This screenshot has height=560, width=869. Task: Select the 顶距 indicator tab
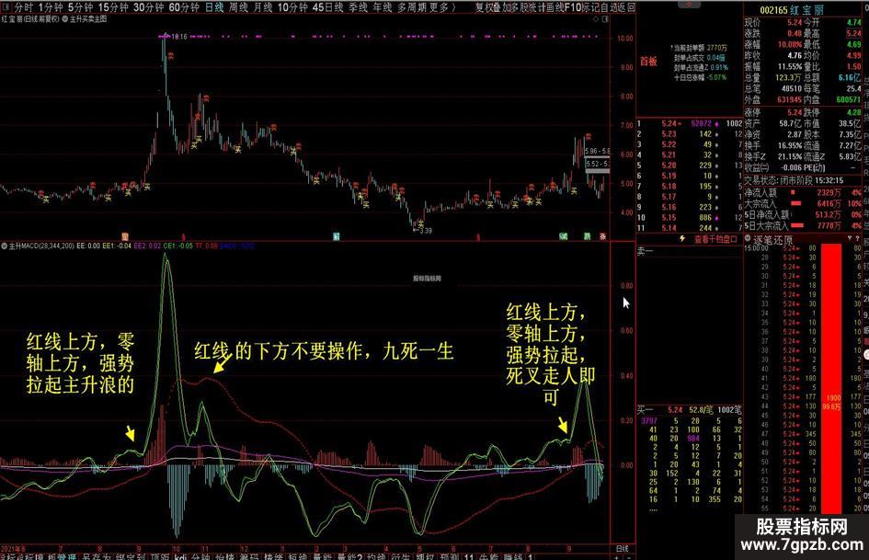(x=160, y=556)
